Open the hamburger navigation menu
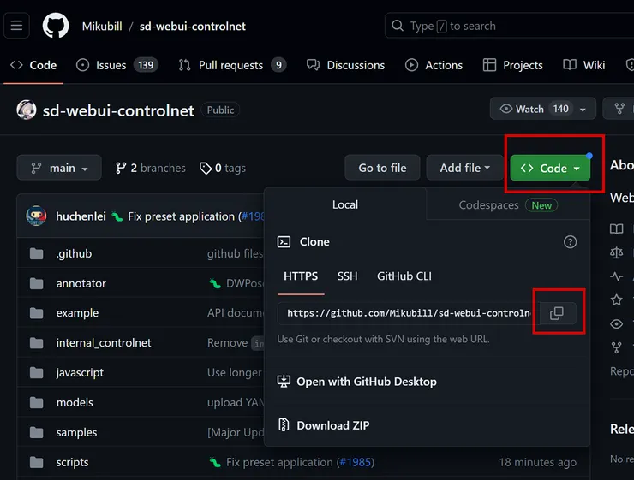This screenshot has width=634, height=480. pyautogui.click(x=17, y=26)
